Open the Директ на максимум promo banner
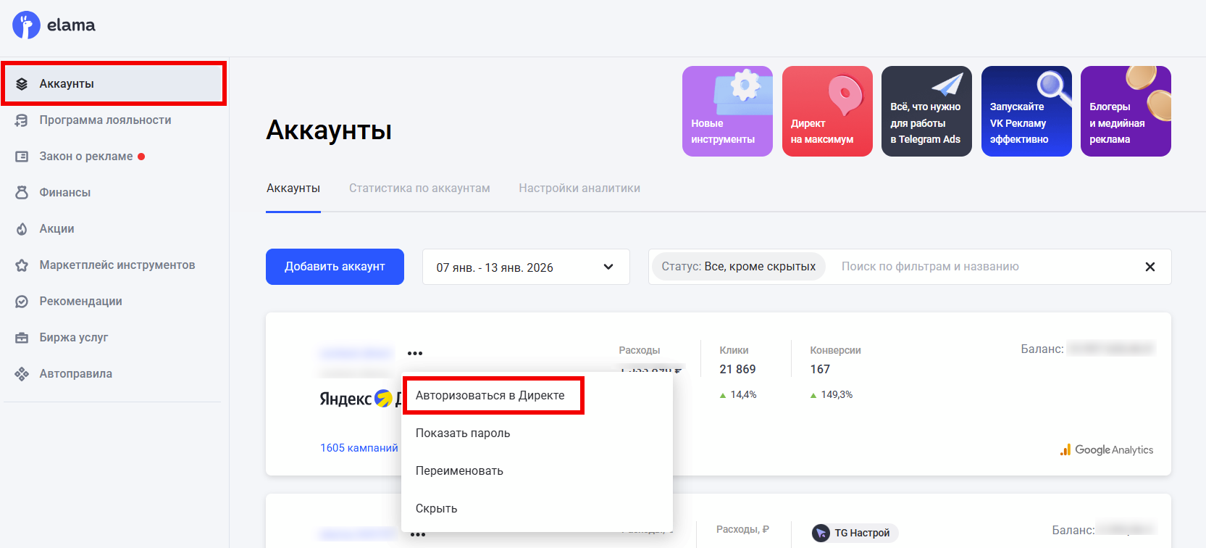 coord(827,111)
